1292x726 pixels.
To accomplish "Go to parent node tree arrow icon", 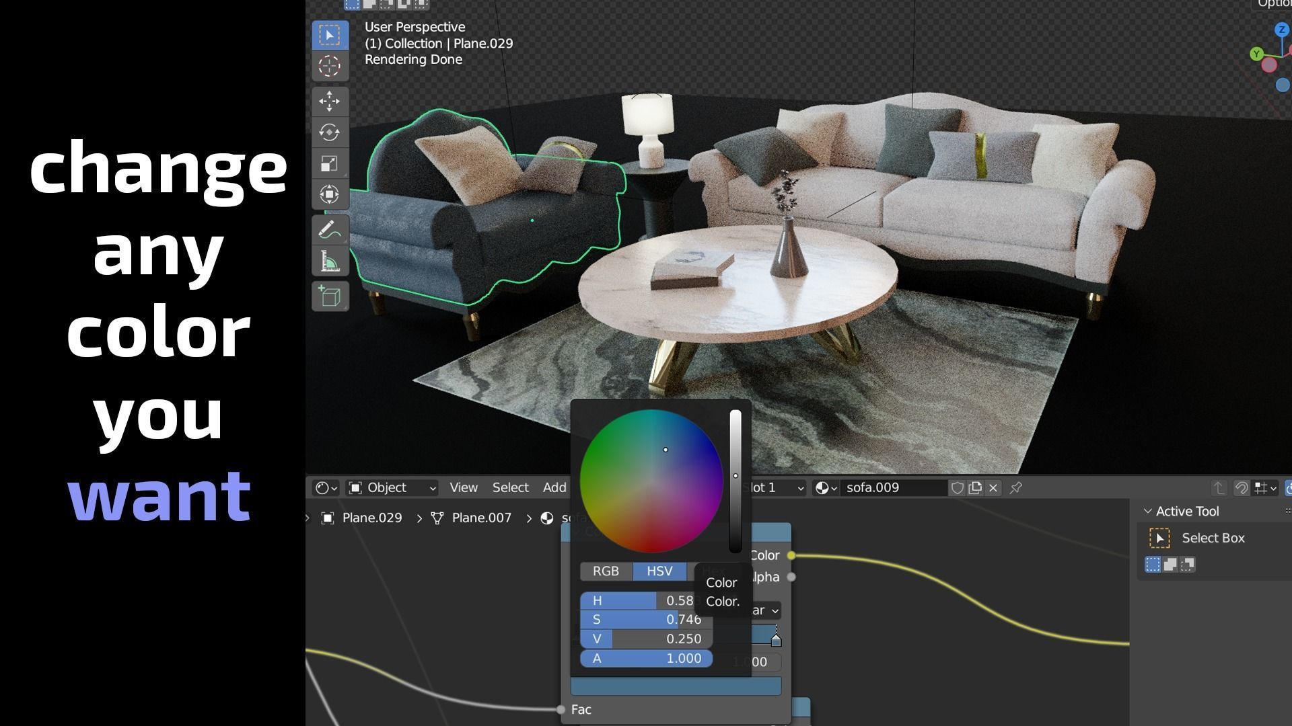I will (x=1219, y=488).
